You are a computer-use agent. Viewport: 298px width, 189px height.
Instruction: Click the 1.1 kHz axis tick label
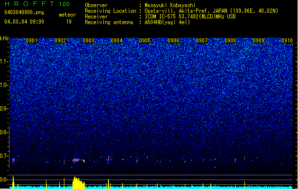4,61
